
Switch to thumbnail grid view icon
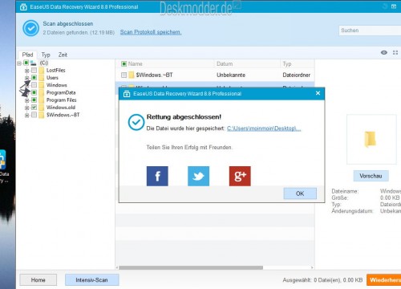tap(395, 52)
